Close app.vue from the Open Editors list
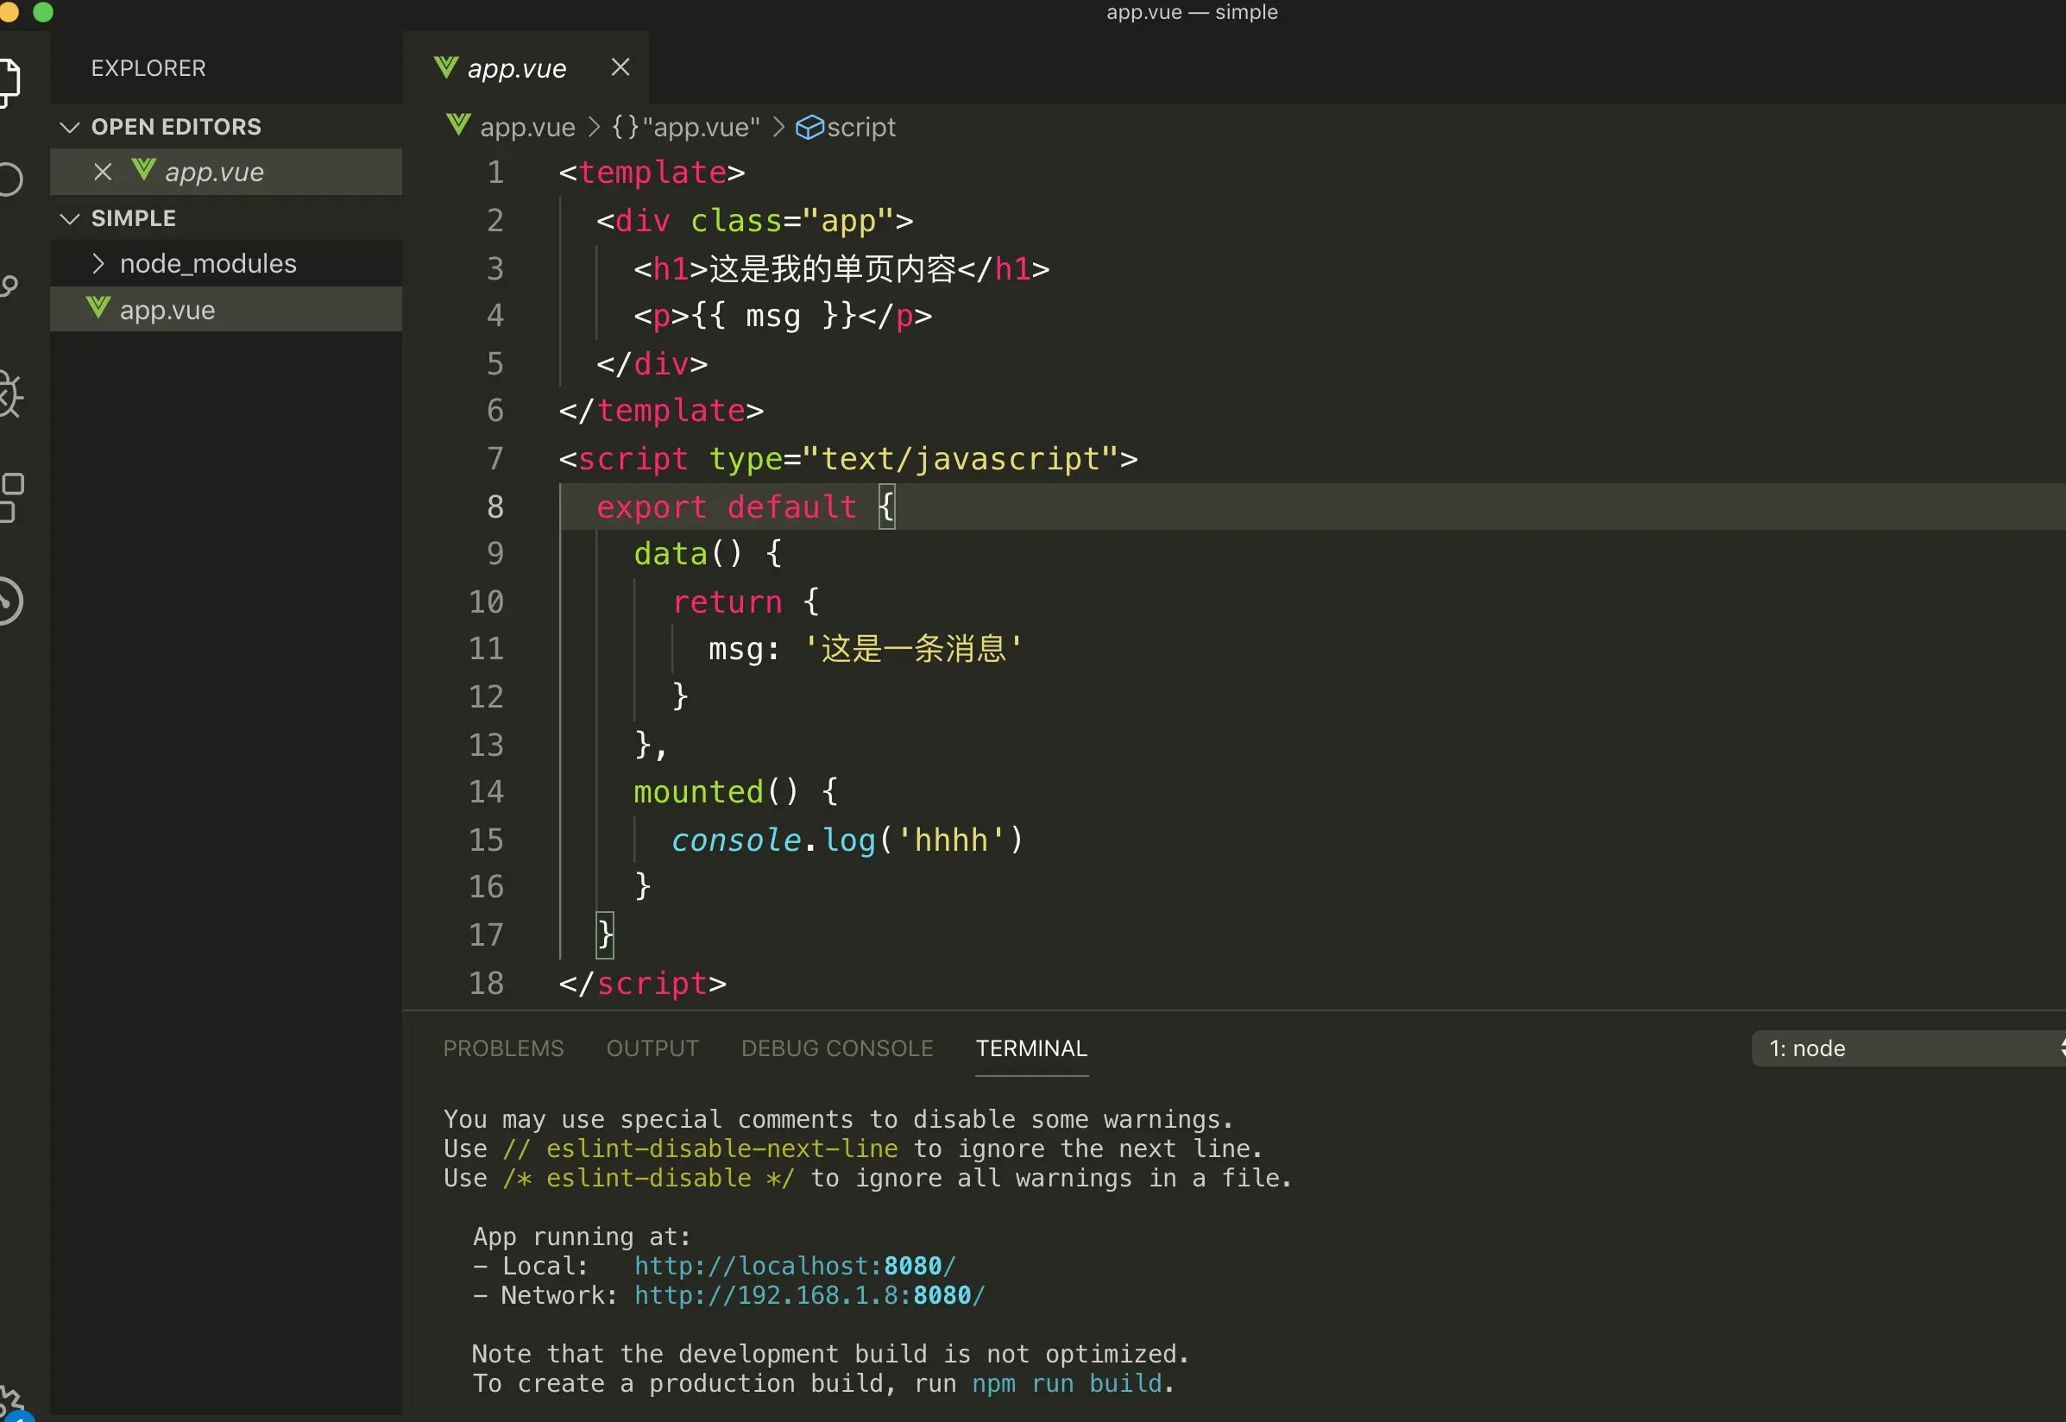 coord(103,172)
